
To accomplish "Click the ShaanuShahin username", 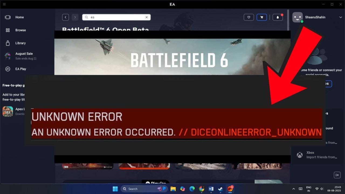I will point(315,17).
